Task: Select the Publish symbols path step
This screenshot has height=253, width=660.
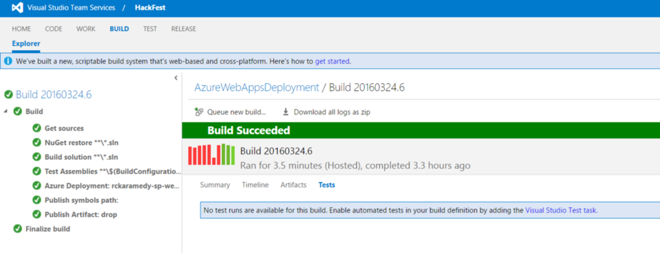Action: pyautogui.click(x=81, y=200)
